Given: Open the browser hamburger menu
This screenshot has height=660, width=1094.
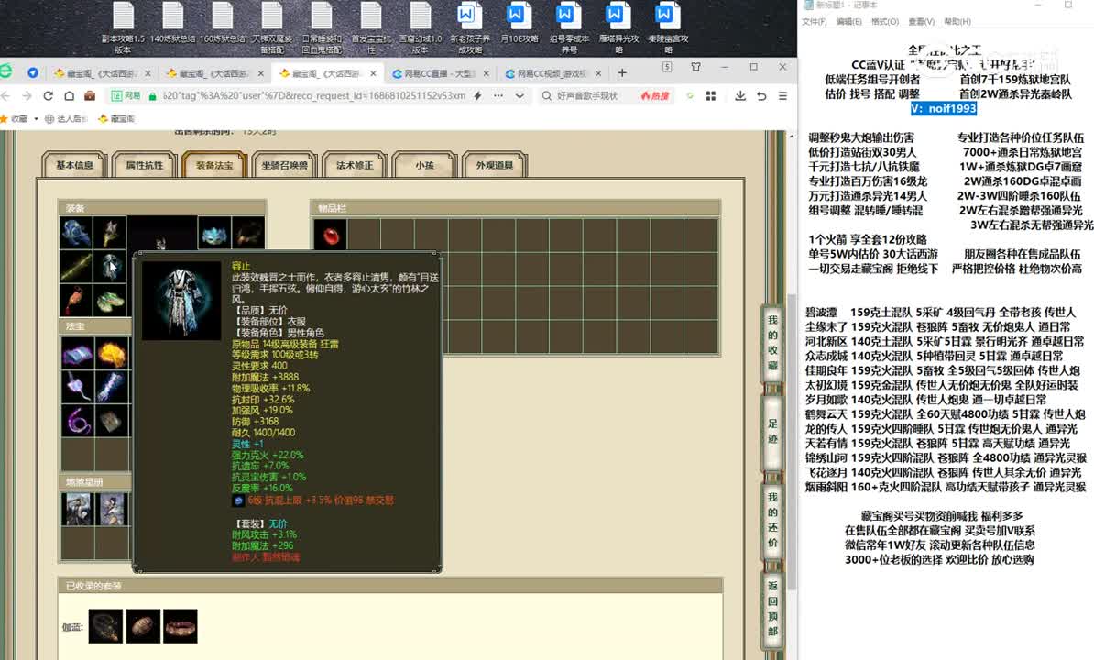Looking at the screenshot, I should coord(784,95).
